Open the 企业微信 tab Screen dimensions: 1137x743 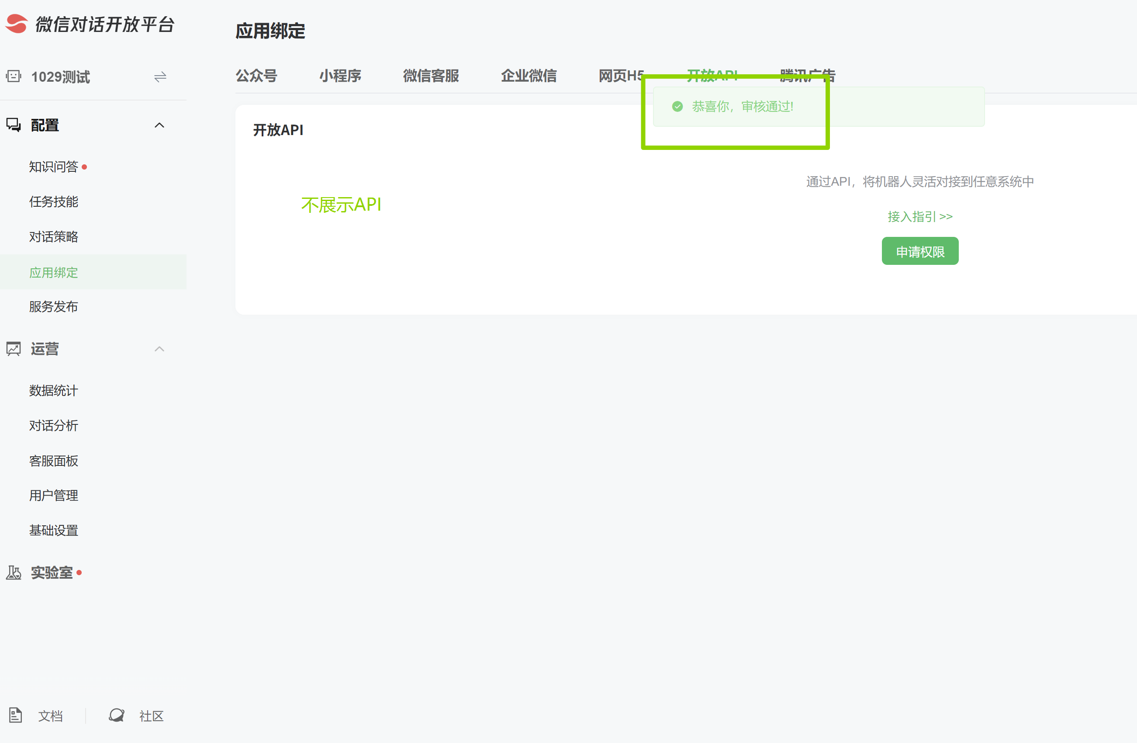pos(529,76)
